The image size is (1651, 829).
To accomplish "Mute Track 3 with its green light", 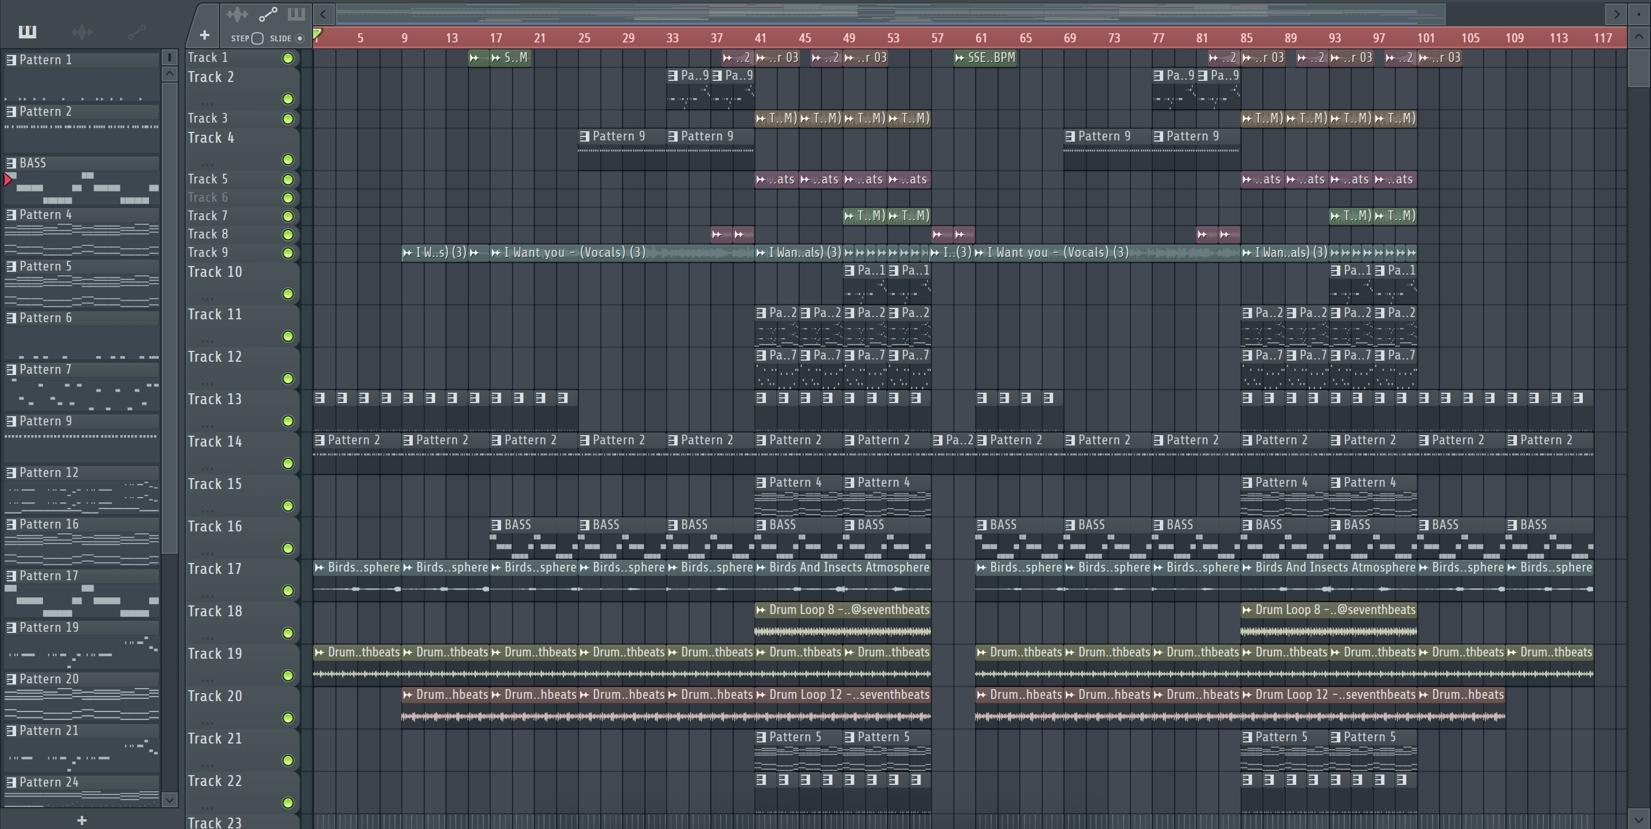I will point(288,119).
